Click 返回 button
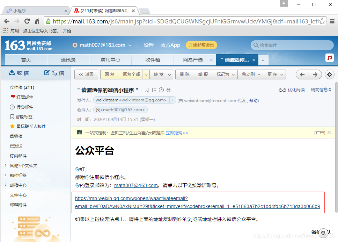 86,74
